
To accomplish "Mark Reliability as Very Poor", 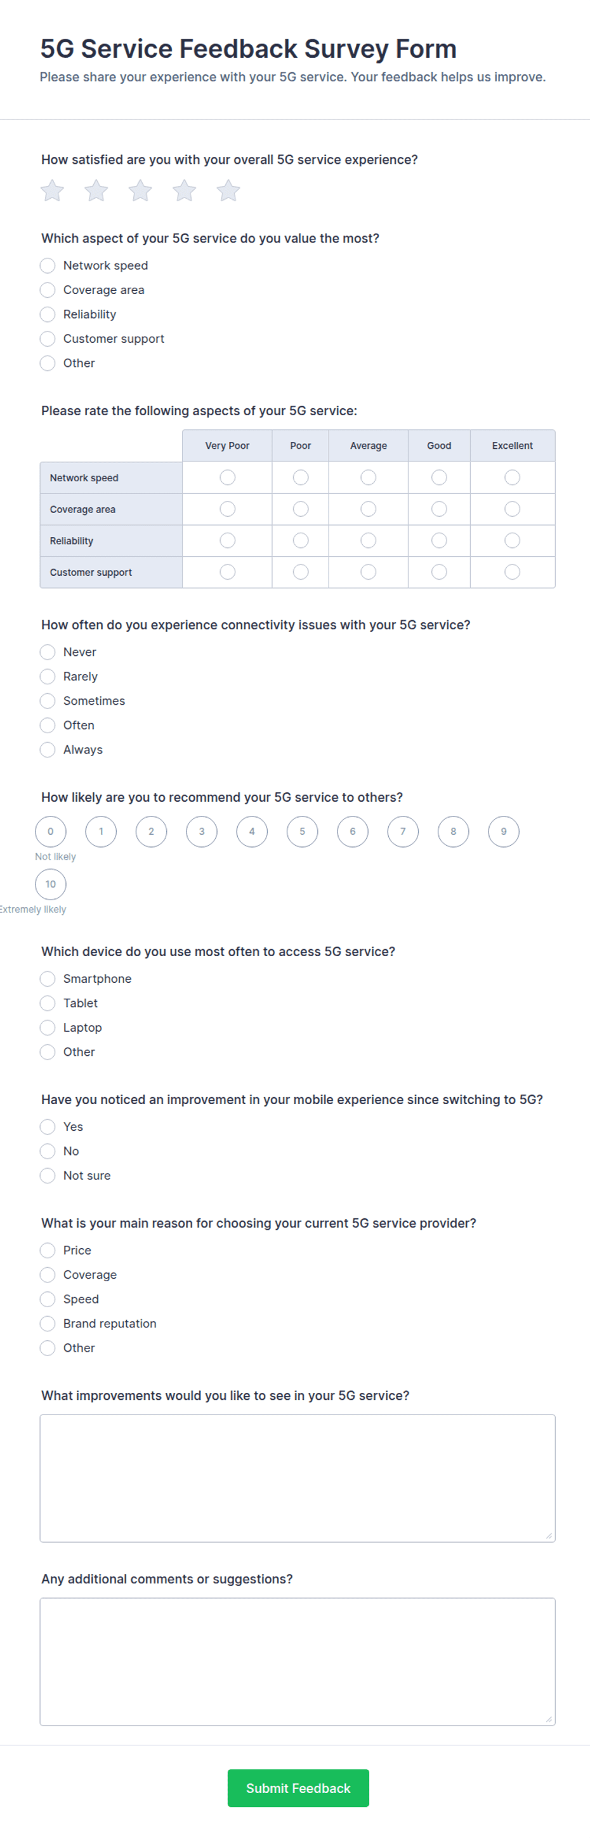I will click(227, 540).
